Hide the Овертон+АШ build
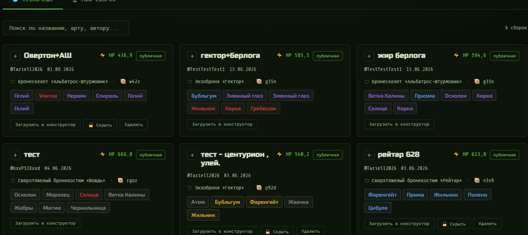This screenshot has height=235, width=528. click(100, 125)
